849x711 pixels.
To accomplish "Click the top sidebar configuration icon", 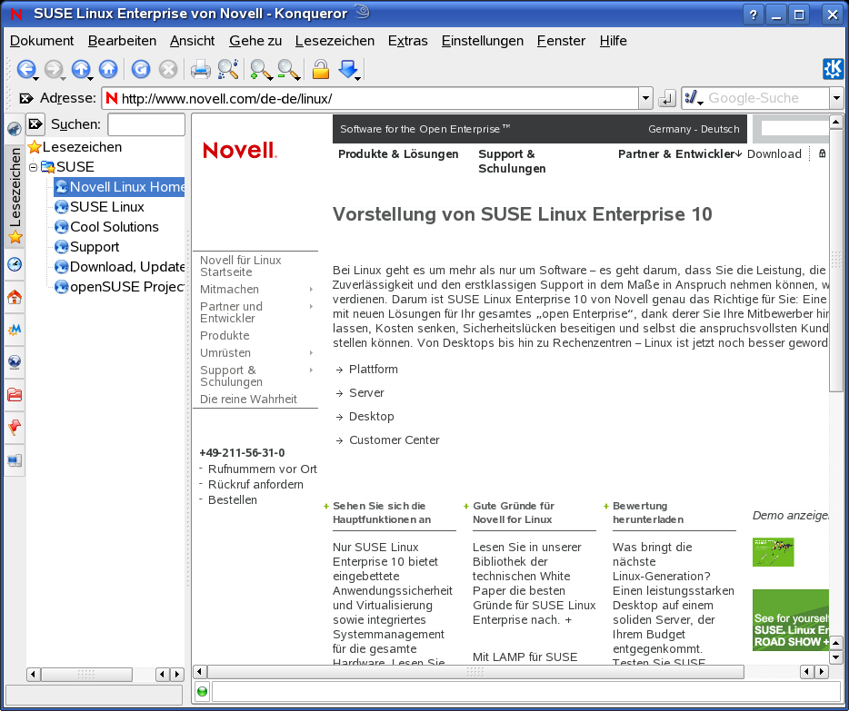I will coord(15,128).
